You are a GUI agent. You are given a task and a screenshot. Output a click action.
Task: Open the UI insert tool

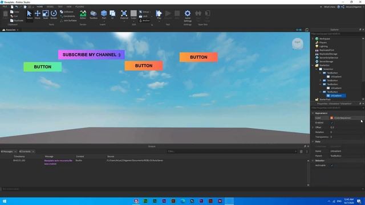click(x=112, y=15)
